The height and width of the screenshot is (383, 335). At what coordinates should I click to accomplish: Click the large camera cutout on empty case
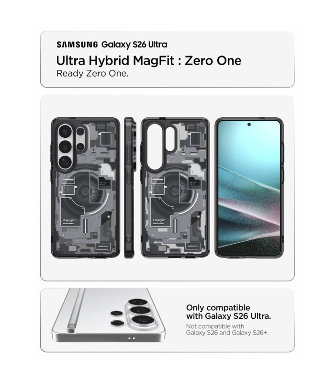155,147
